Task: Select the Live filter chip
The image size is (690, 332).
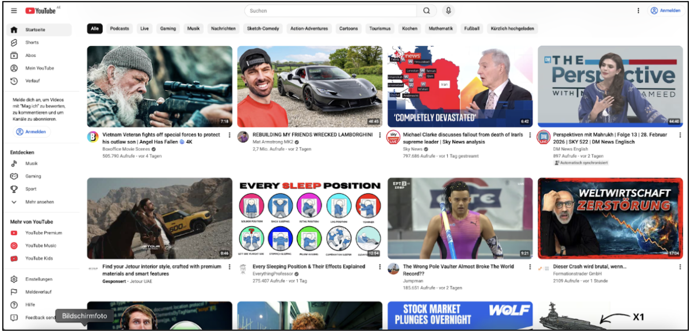Action: (x=144, y=28)
